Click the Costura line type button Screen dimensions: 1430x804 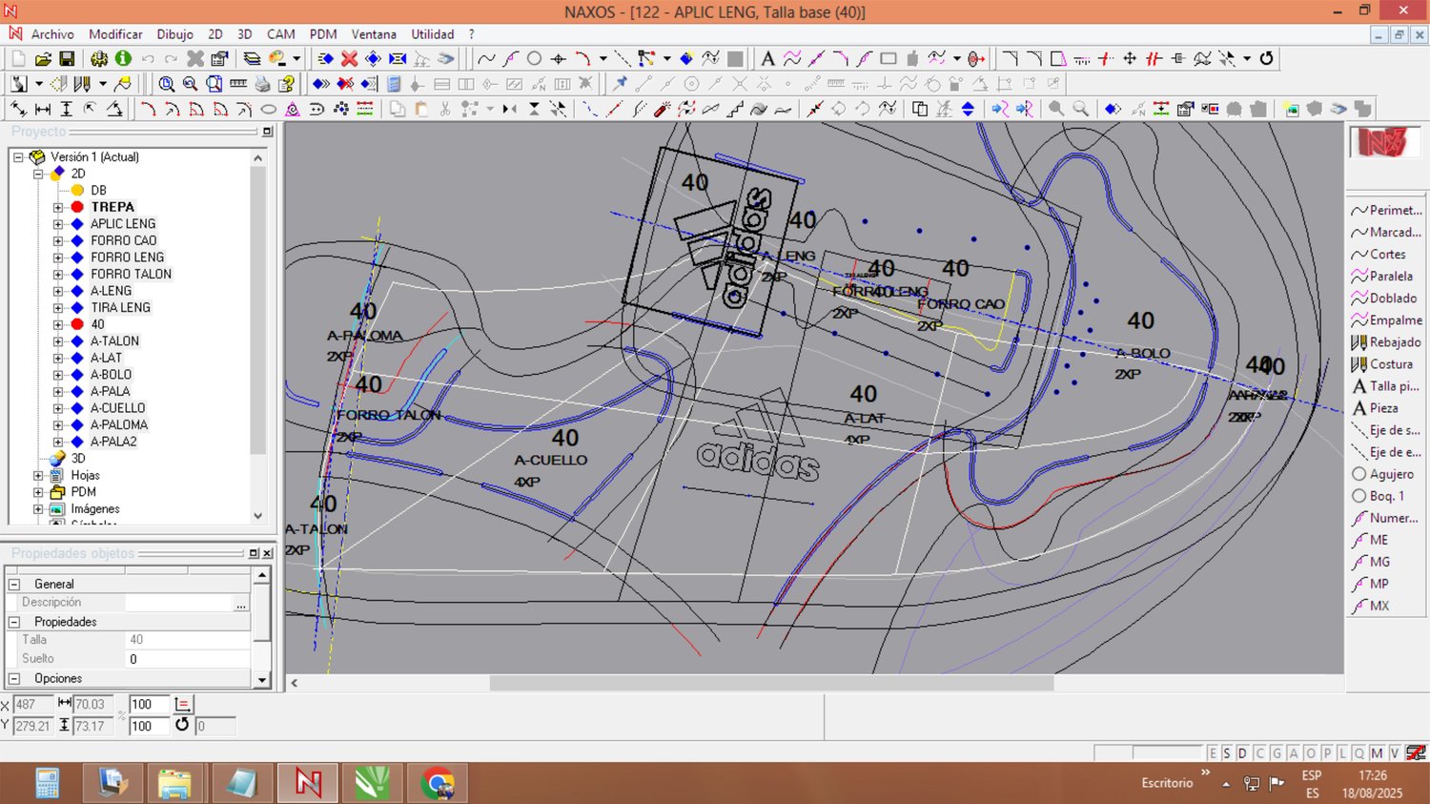tap(1385, 364)
